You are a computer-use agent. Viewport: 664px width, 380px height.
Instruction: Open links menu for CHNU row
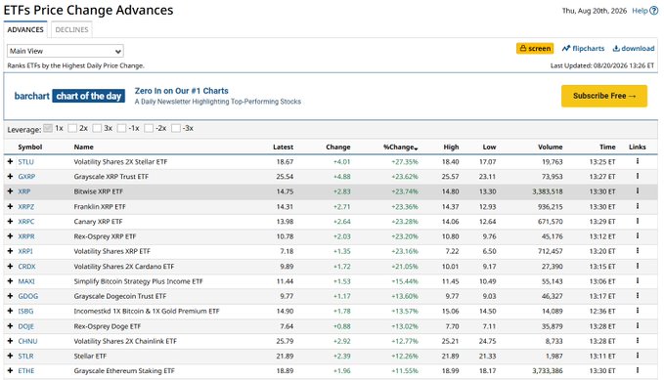(x=638, y=340)
